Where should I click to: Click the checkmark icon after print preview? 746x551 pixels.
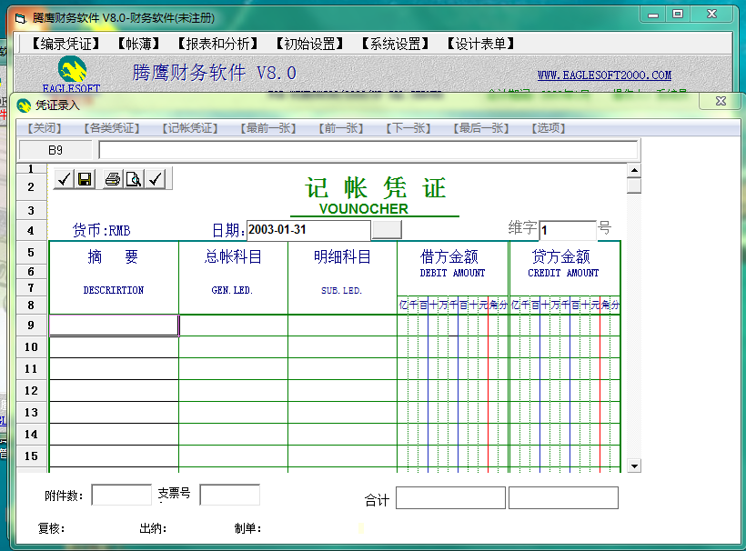(x=155, y=179)
